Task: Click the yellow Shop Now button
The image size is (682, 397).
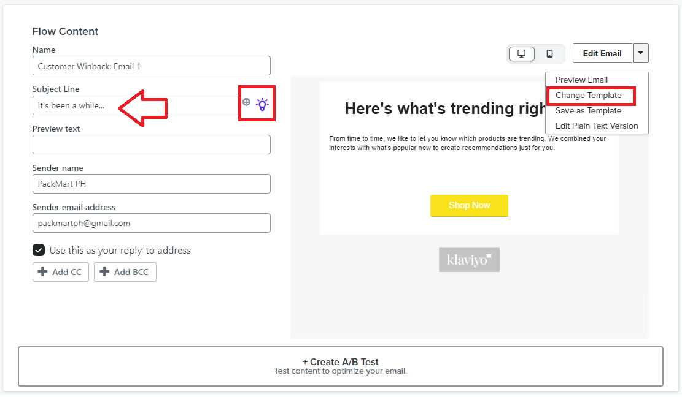Action: click(469, 206)
